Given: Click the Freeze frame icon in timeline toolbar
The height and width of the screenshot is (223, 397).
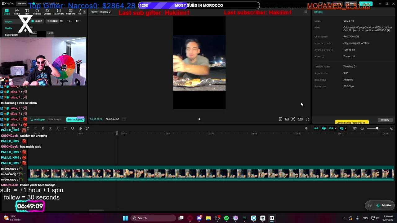Looking at the screenshot, I should coord(80,128).
